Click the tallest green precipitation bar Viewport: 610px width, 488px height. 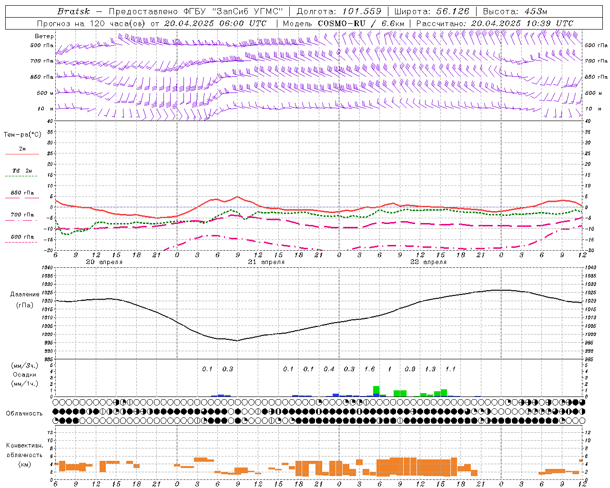[x=376, y=390]
